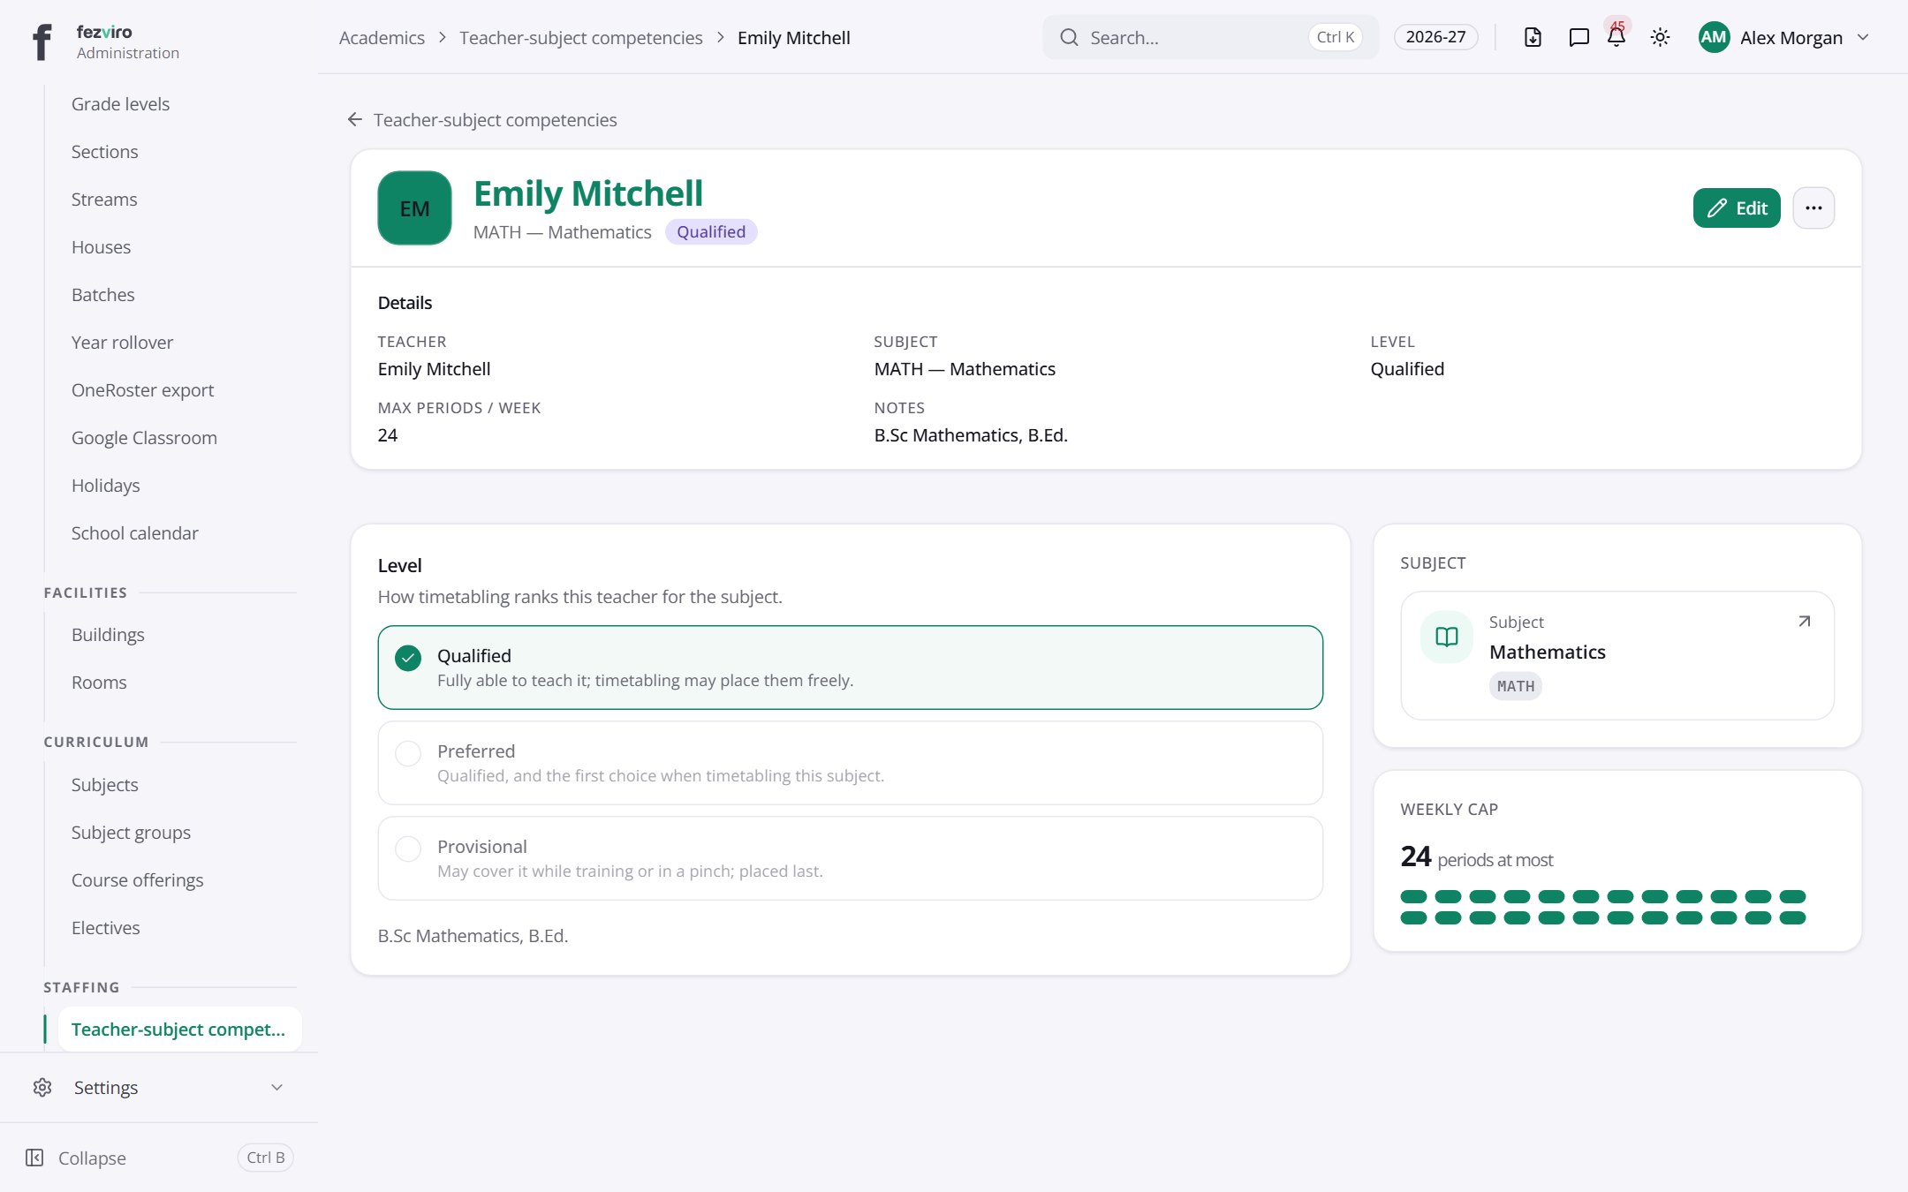The image size is (1908, 1192).
Task: Open Course offerings in sidebar
Action: [x=137, y=880]
